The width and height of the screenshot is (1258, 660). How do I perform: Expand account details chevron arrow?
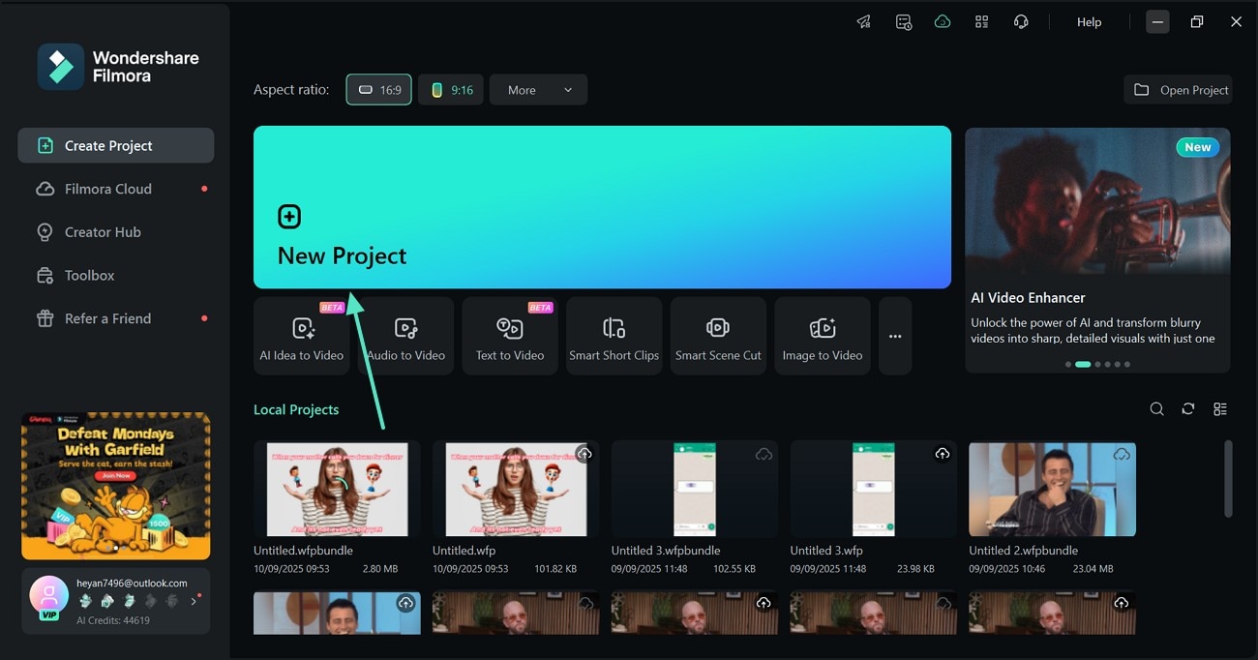click(193, 601)
